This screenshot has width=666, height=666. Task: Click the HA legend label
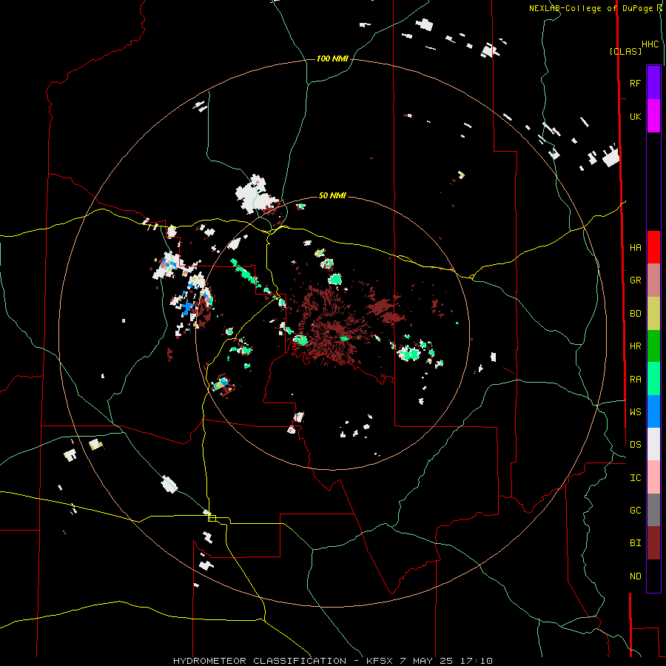(x=635, y=248)
